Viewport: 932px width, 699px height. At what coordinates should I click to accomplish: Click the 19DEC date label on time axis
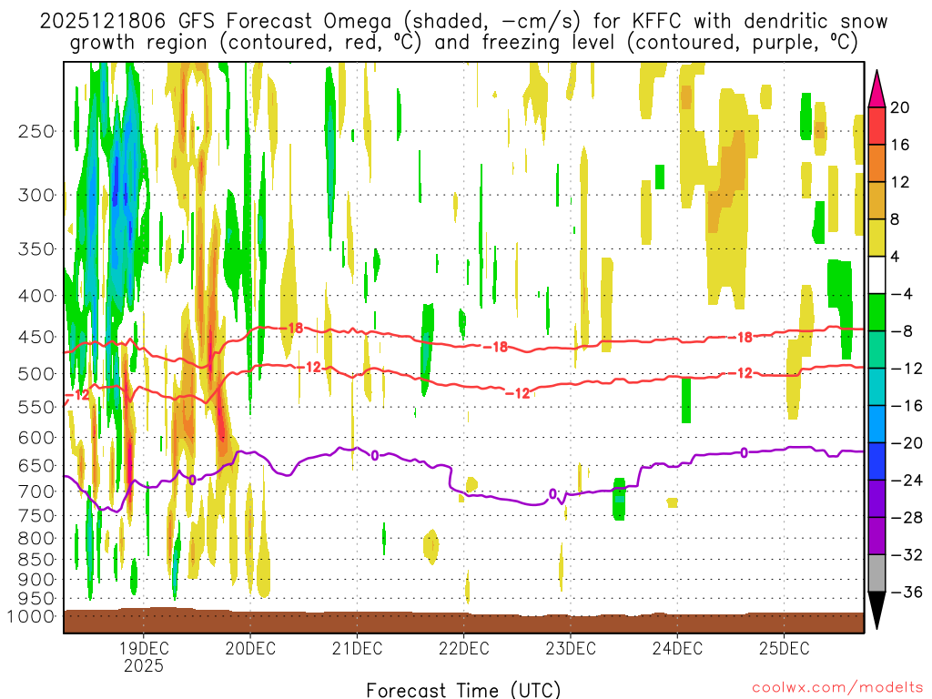[x=143, y=648]
